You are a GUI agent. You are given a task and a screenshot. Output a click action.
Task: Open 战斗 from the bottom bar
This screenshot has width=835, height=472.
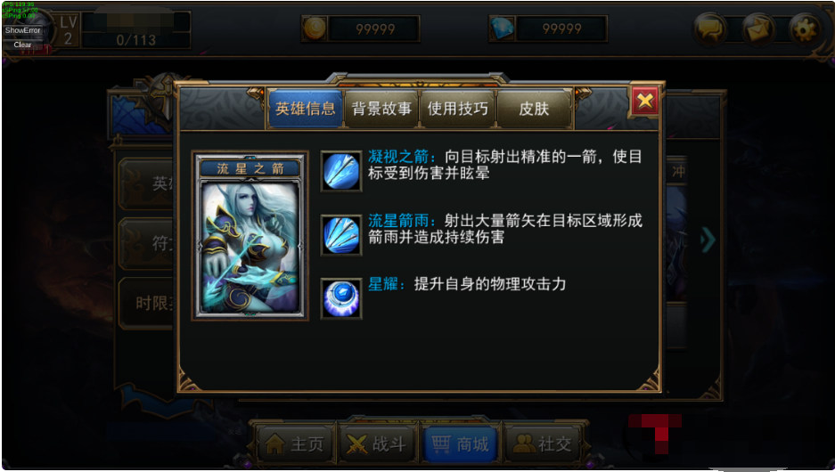(x=377, y=444)
